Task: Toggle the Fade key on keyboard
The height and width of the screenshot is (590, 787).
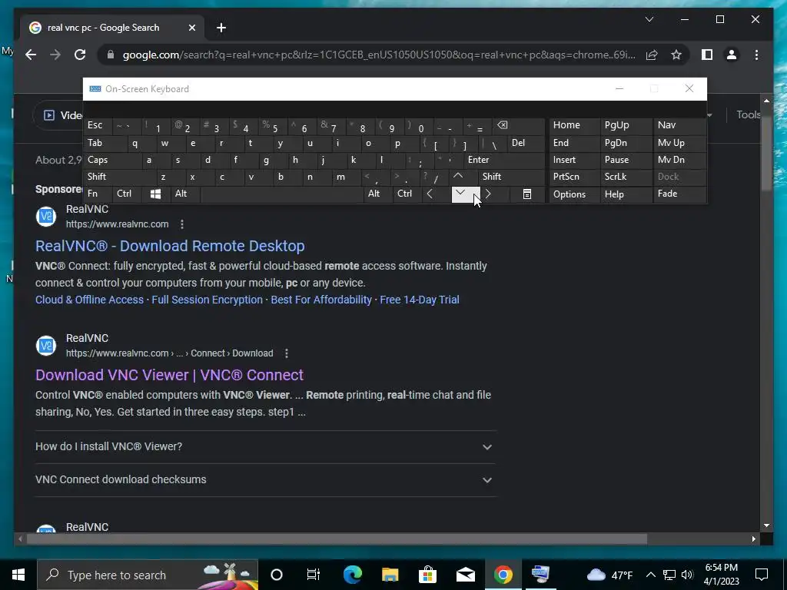Action: pyautogui.click(x=679, y=194)
